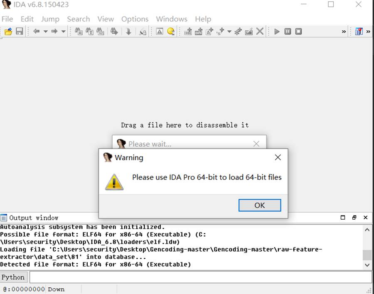Open the dropdown next to string icon
The width and height of the screenshot is (374, 294).
(x=229, y=31)
